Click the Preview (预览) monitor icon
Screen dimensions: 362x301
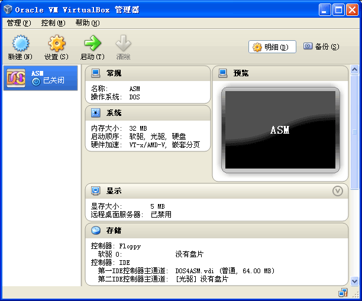click(222, 73)
